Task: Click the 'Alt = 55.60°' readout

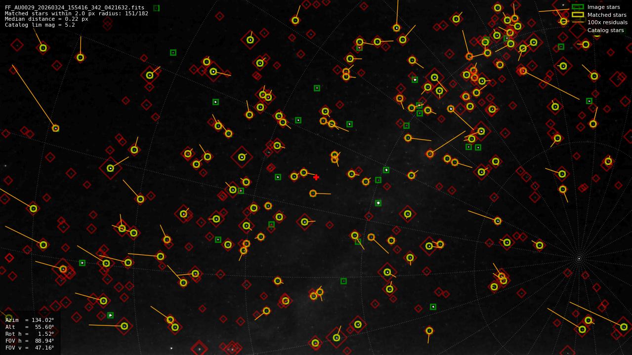Action: point(30,327)
